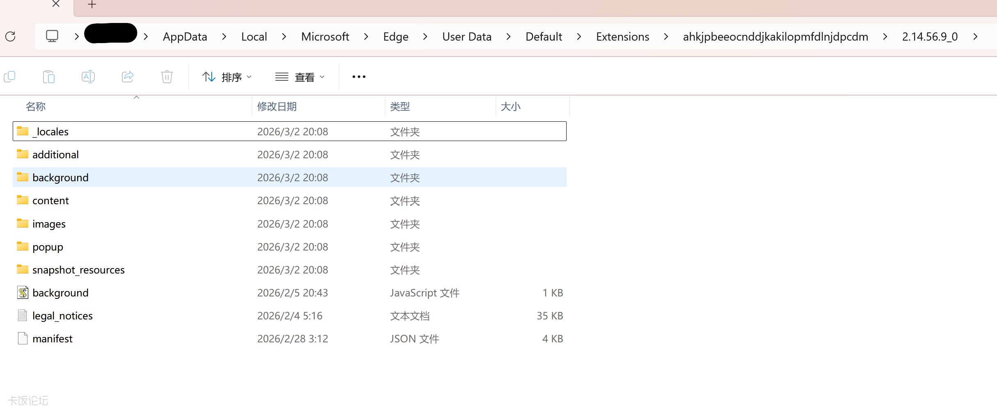Viewport: 997px width, 410px height.
Task: Navigate to Extensions breadcrumb
Action: coord(622,36)
